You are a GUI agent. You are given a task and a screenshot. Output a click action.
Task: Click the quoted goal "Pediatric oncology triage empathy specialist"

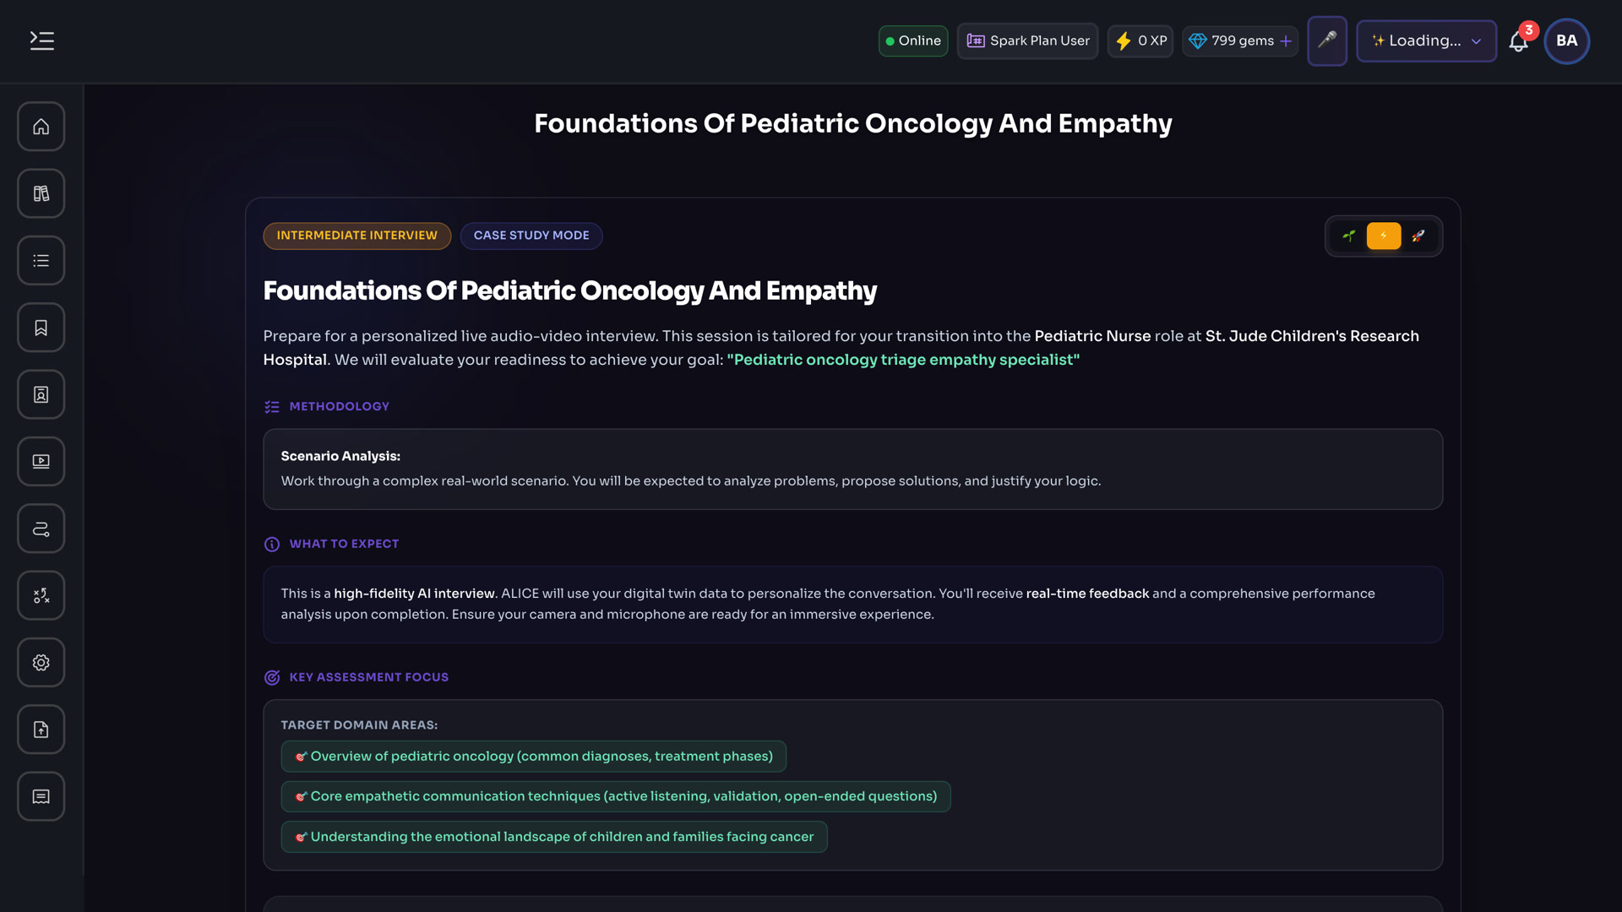tap(903, 360)
